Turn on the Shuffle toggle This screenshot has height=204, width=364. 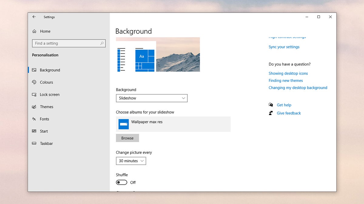tap(121, 182)
